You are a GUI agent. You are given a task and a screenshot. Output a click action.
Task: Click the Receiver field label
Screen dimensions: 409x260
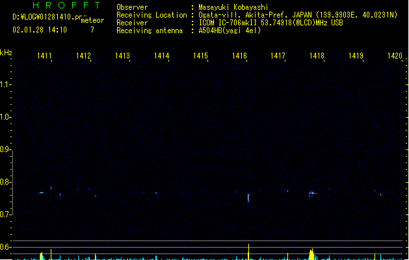[x=132, y=23]
